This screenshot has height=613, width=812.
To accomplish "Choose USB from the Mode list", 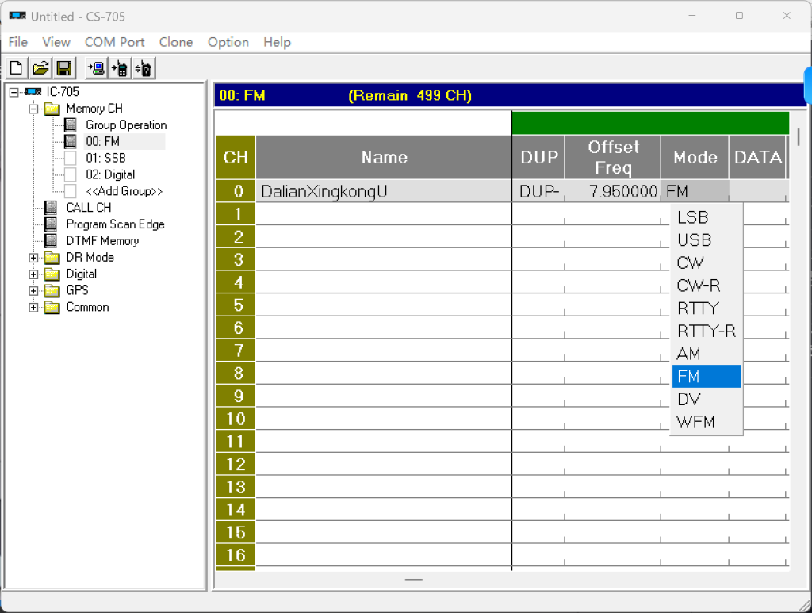I will point(707,239).
